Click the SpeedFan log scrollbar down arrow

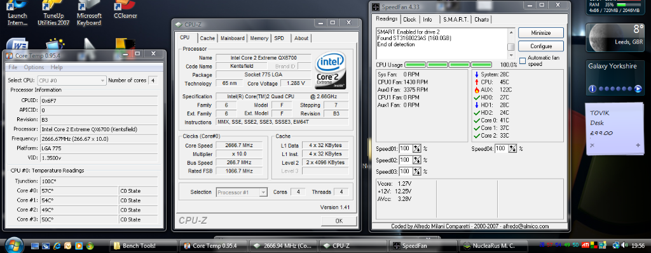tap(511, 55)
